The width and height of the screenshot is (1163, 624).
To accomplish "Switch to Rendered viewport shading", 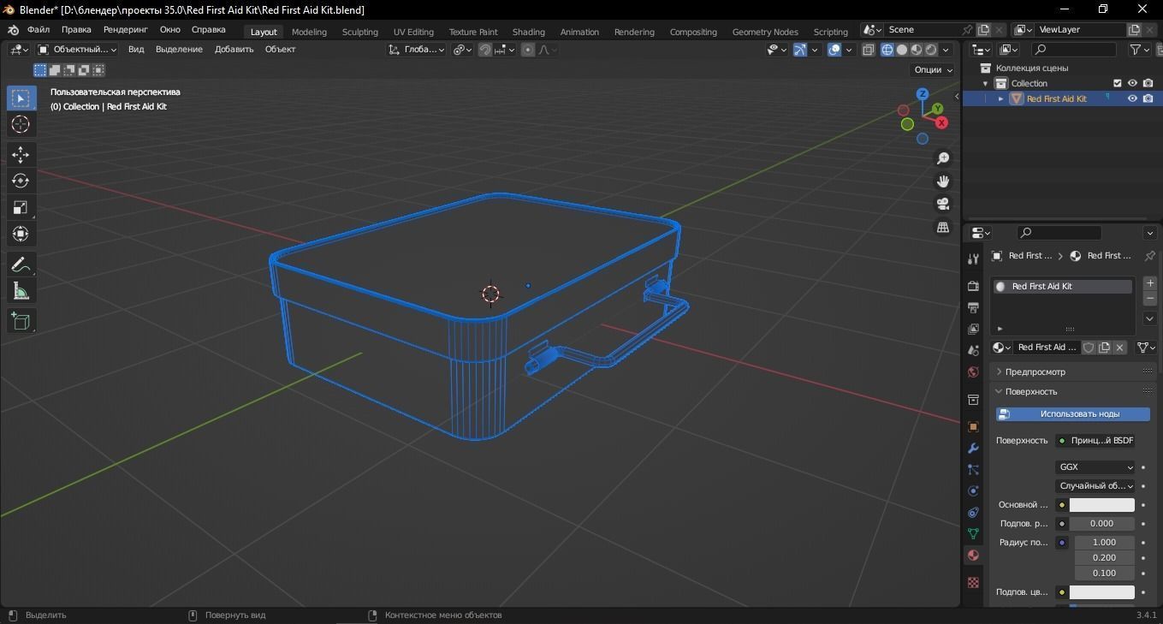I will (x=931, y=50).
